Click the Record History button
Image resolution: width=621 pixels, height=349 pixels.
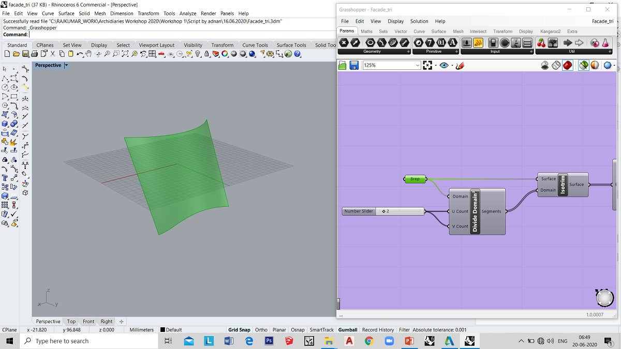click(x=378, y=330)
